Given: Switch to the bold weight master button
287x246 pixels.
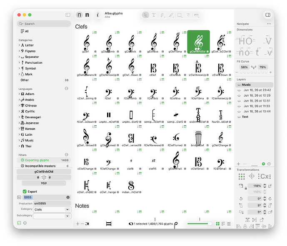Looking at the screenshot, I should 87,15.
